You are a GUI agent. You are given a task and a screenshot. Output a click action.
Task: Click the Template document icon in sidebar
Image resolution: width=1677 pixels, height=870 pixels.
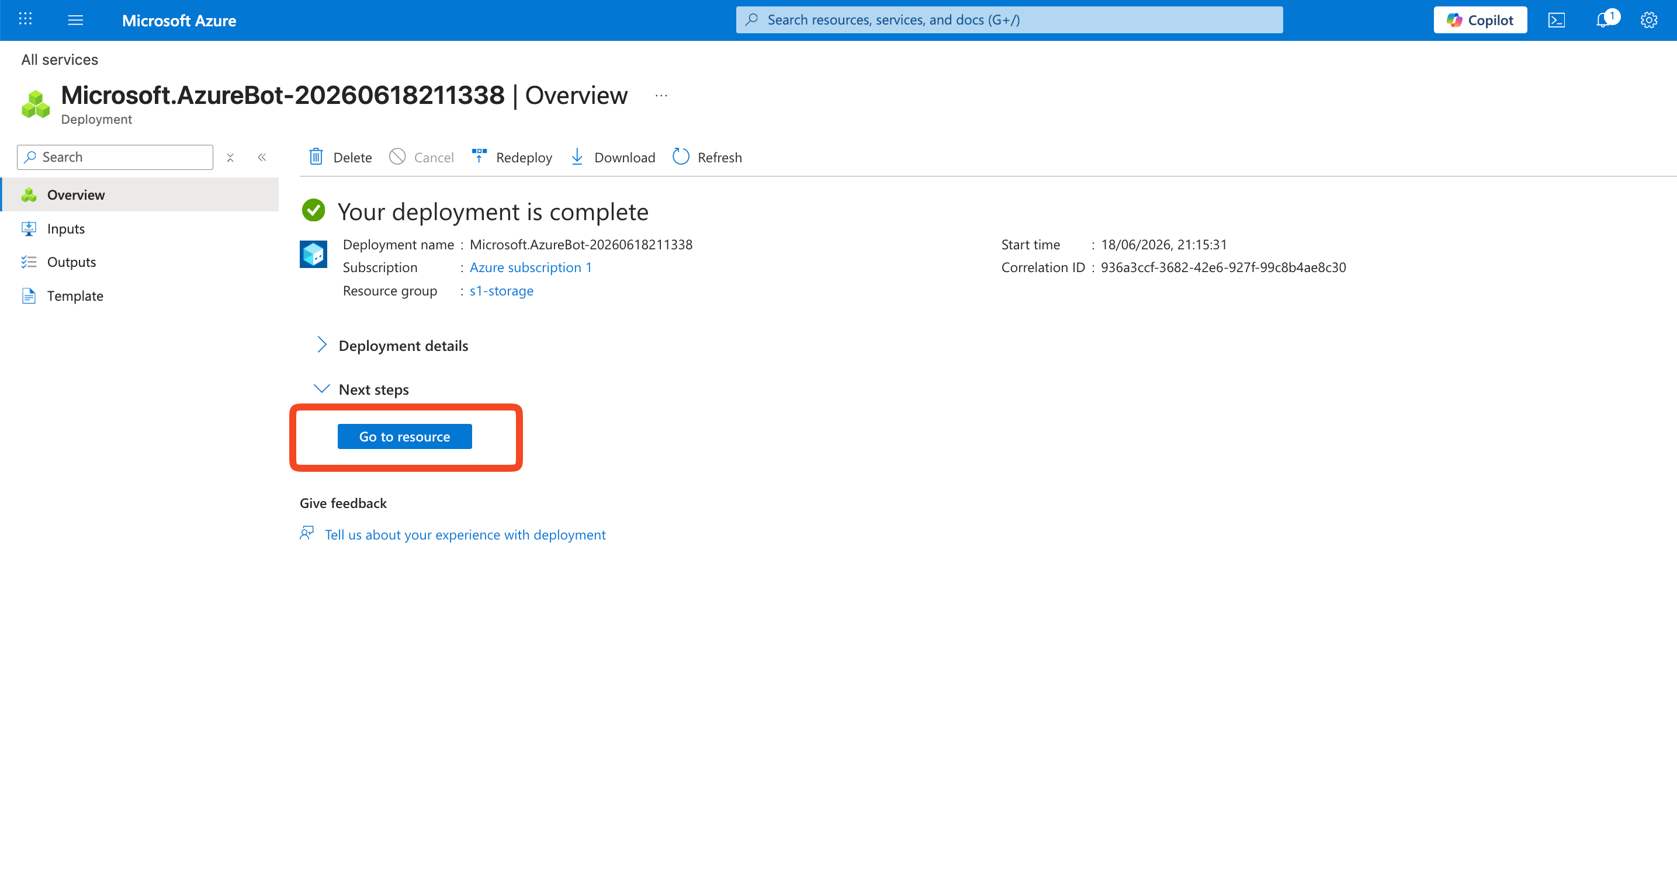click(x=29, y=295)
